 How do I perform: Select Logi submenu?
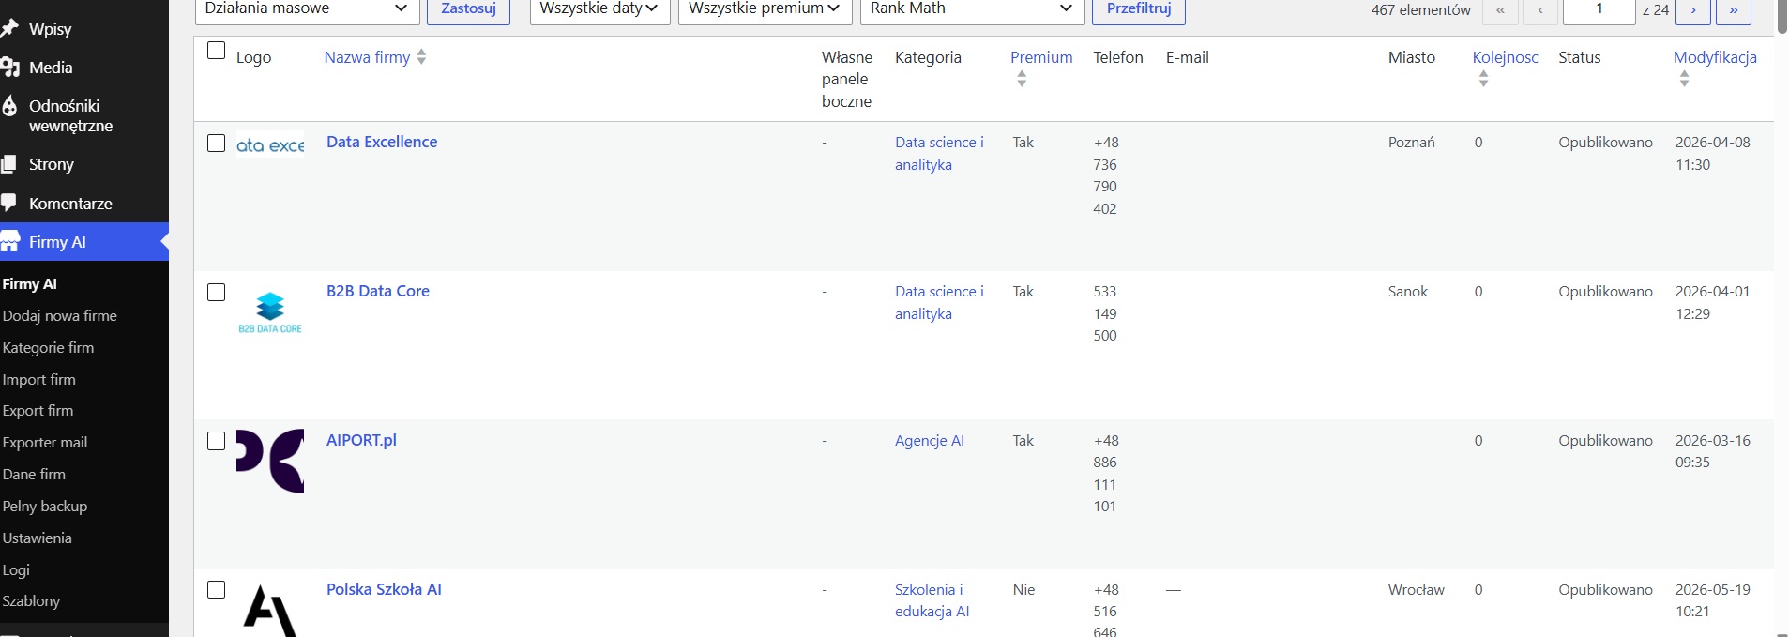(17, 570)
